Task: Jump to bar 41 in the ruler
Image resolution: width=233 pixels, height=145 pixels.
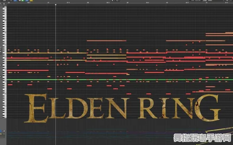Action: [x=206, y=2]
